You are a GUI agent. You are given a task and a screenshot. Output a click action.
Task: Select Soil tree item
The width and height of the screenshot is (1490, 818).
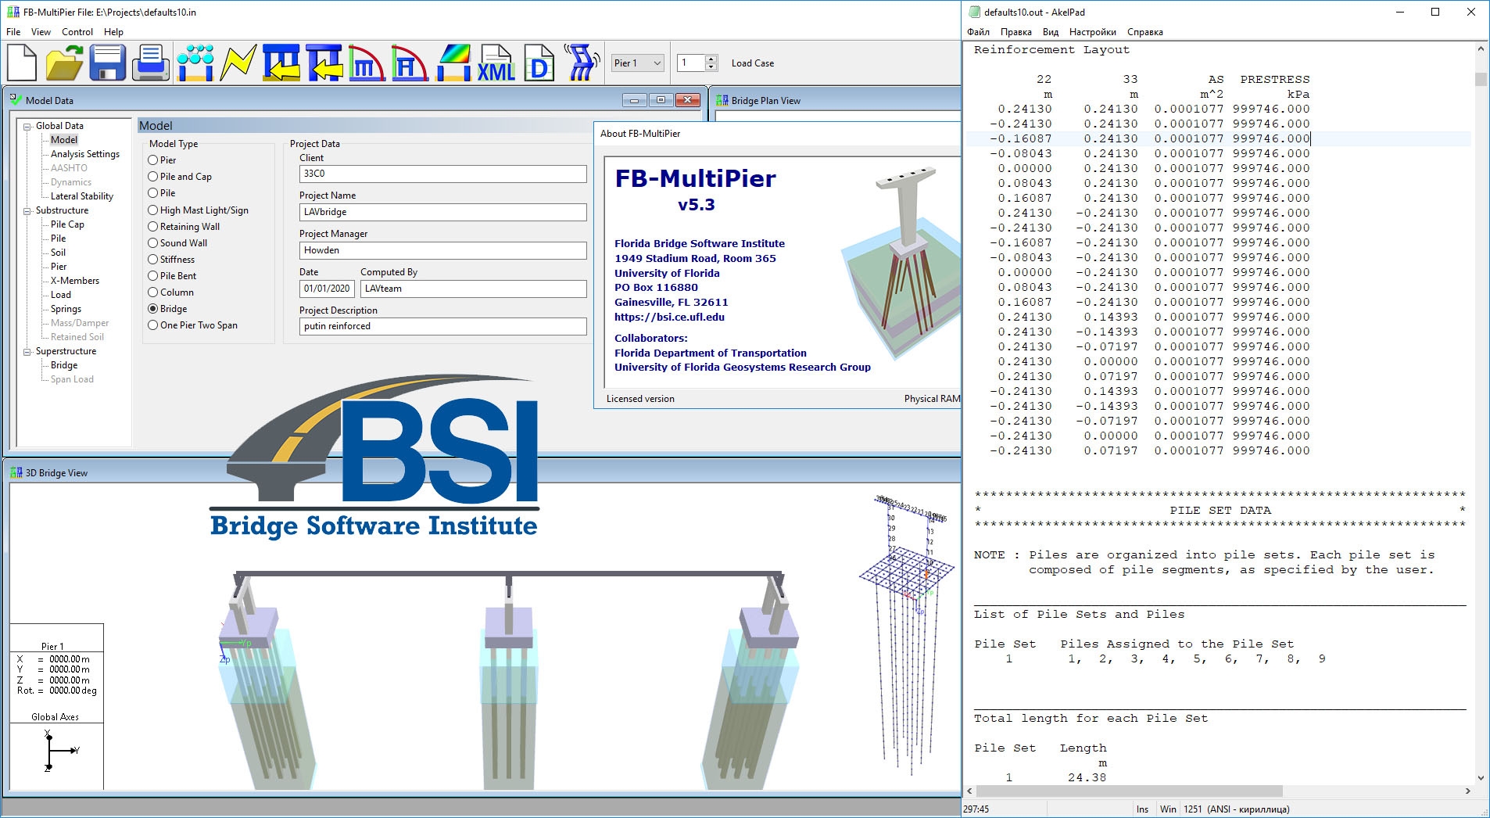58,253
